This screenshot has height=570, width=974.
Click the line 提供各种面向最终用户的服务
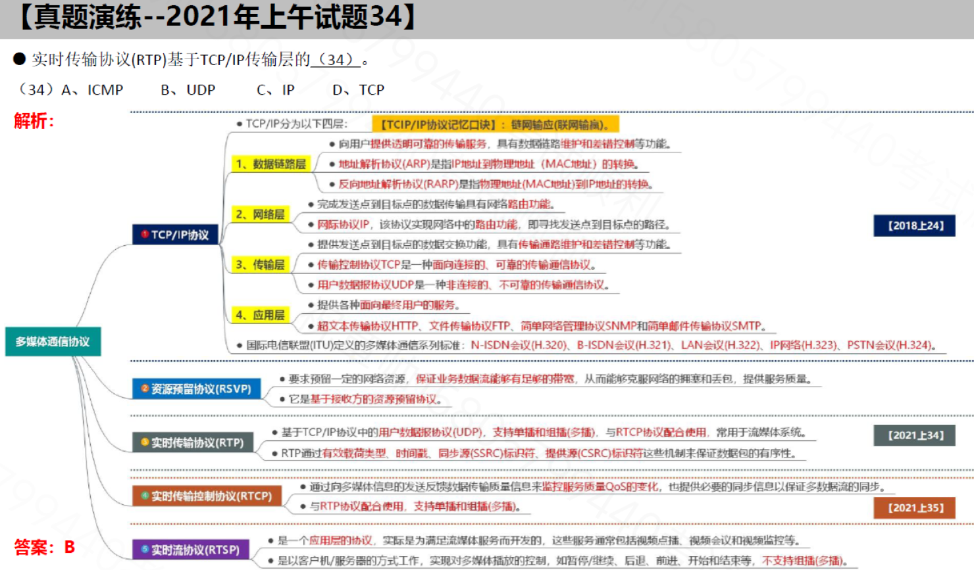point(384,305)
